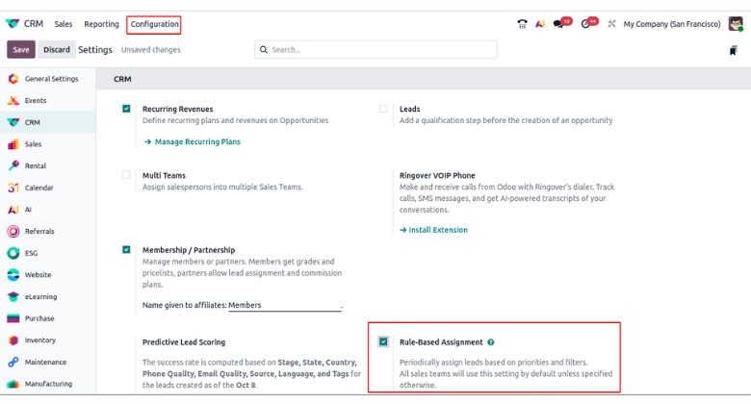Image resolution: width=751 pixels, height=404 pixels.
Task: Click the Rule-Based Assignment help icon
Action: [x=491, y=341]
